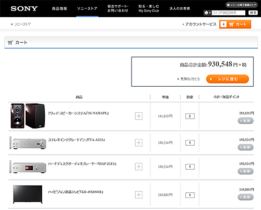The width and height of the screenshot is (261, 210).
Task: Expand details for SS-NA5ESPE speaker row
Action: point(139,116)
